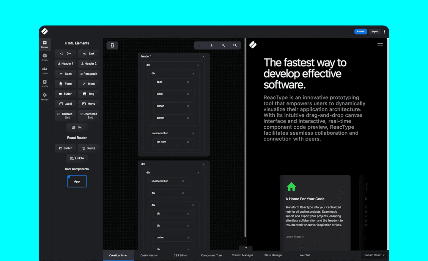
Task: Open the Profile sidebar section
Action: (x=45, y=83)
